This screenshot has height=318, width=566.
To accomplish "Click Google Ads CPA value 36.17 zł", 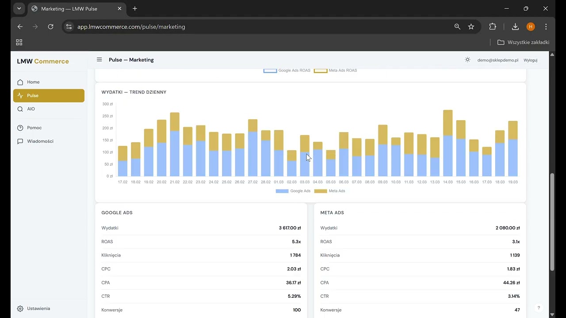I will [x=293, y=283].
